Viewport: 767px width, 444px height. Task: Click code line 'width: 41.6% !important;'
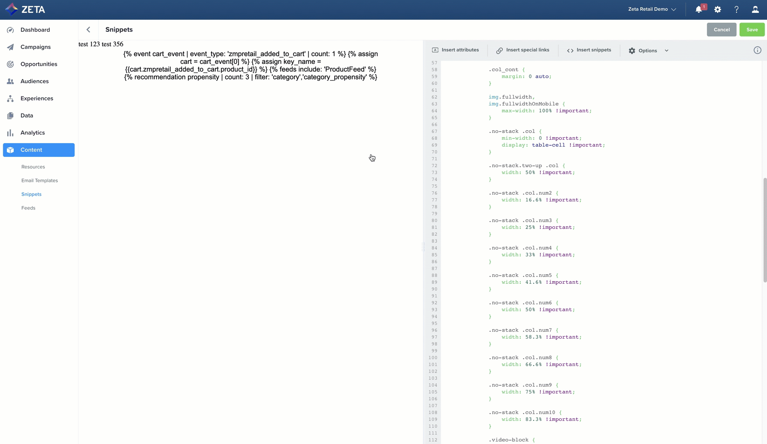(x=541, y=282)
